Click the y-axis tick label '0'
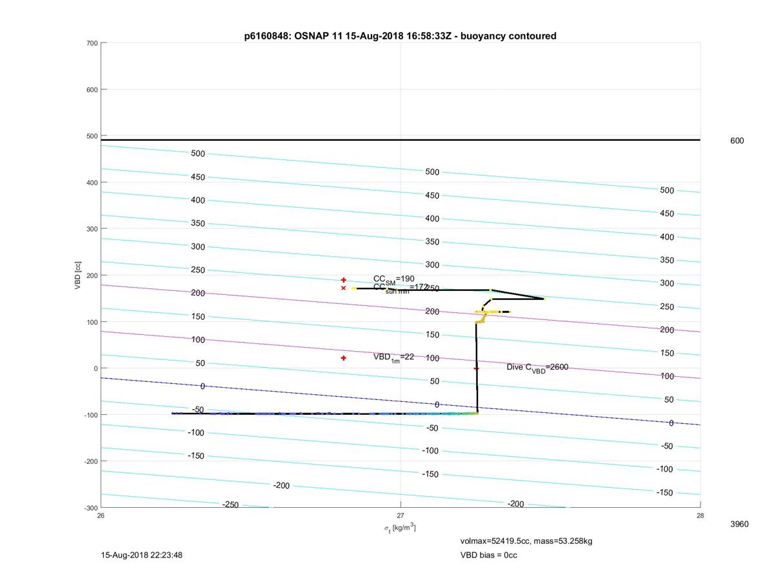Image resolution: width=774 pixels, height=571 pixels. pyautogui.click(x=95, y=368)
